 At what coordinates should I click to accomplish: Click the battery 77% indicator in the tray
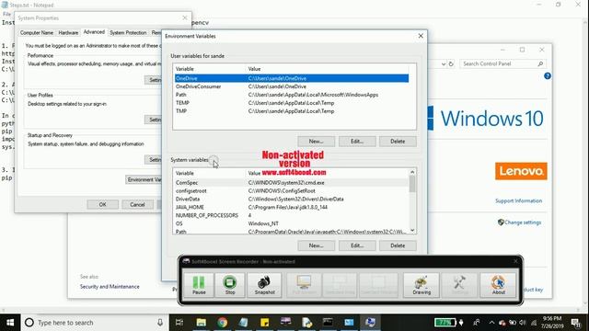click(x=445, y=323)
